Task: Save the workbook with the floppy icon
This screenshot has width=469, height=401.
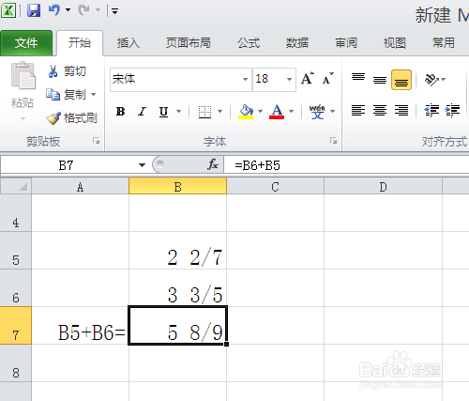Action: coord(34,10)
